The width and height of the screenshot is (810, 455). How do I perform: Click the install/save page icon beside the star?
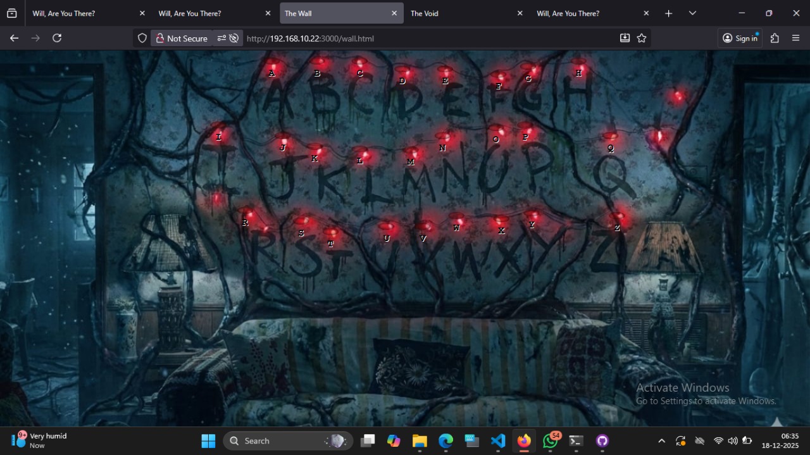click(625, 39)
